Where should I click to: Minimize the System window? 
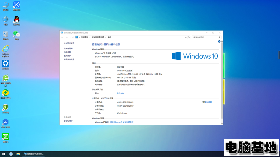coord(206,33)
